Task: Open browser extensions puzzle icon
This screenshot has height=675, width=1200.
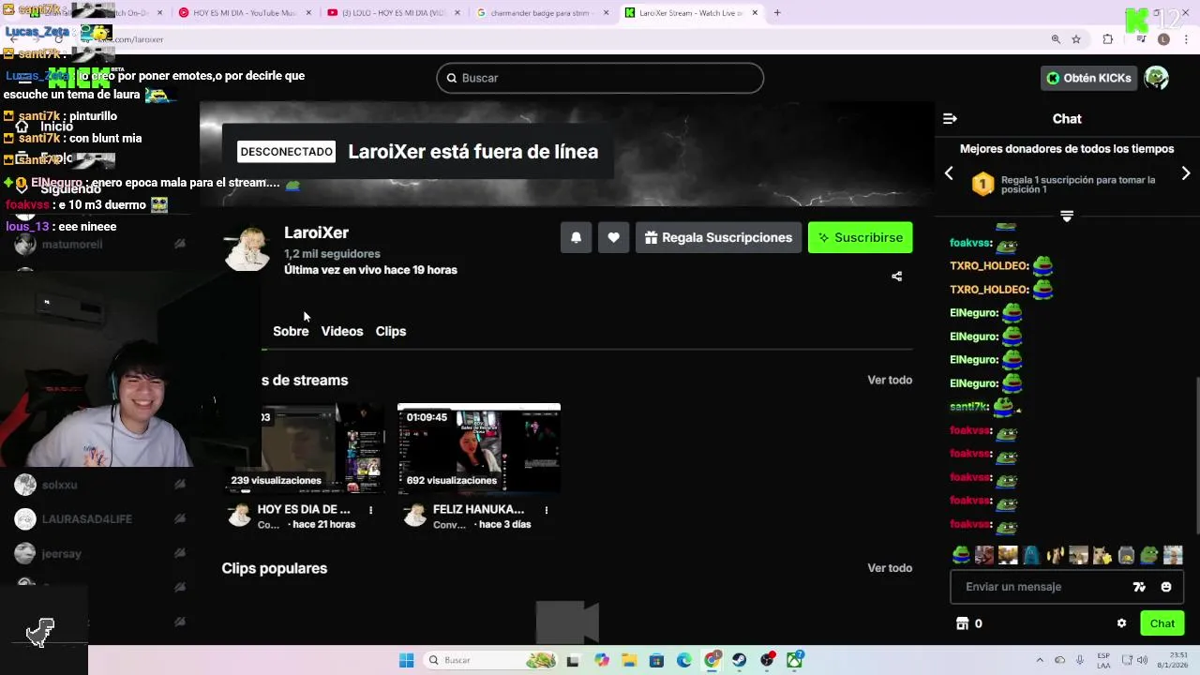Action: point(1108,39)
